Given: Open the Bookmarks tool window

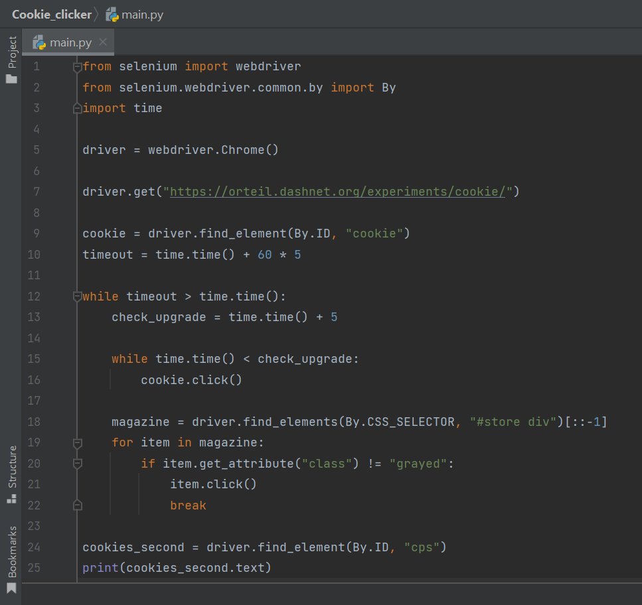Looking at the screenshot, I should (11, 548).
